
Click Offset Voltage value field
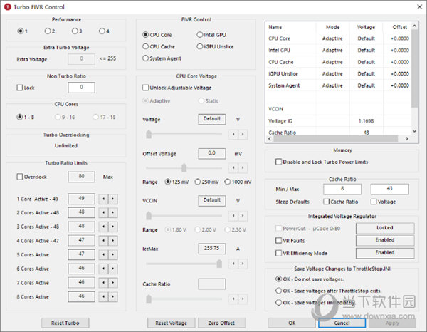(211, 153)
